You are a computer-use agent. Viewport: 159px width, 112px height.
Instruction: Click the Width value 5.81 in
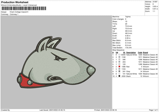pos(155,9)
